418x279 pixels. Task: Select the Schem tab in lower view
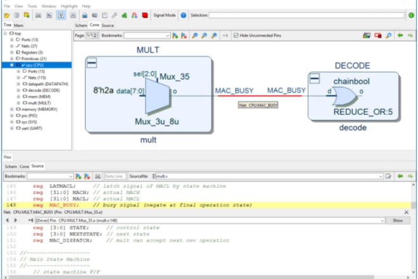[11, 166]
